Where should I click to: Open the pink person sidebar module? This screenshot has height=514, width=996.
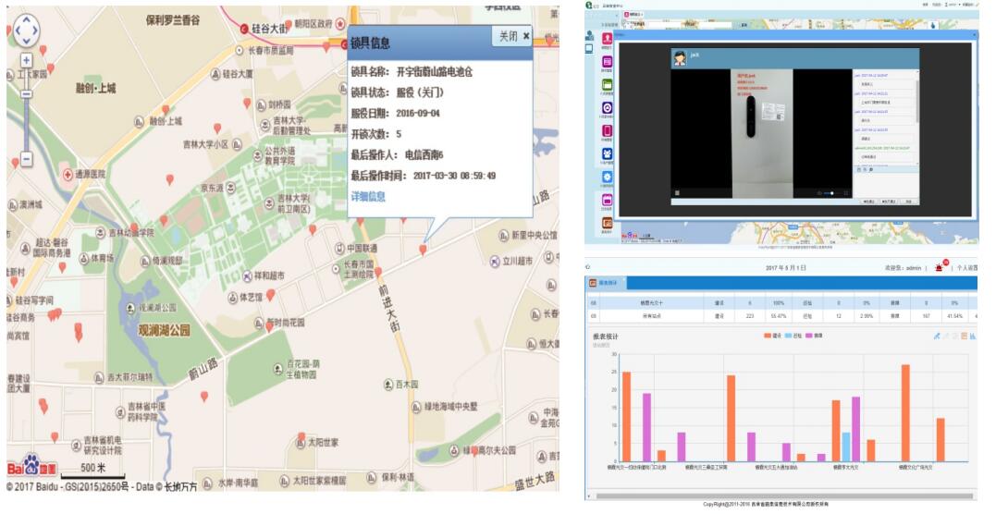point(608,39)
